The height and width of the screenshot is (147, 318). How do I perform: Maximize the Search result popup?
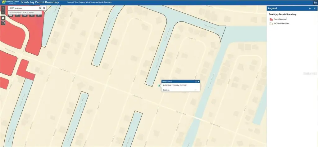196,81
